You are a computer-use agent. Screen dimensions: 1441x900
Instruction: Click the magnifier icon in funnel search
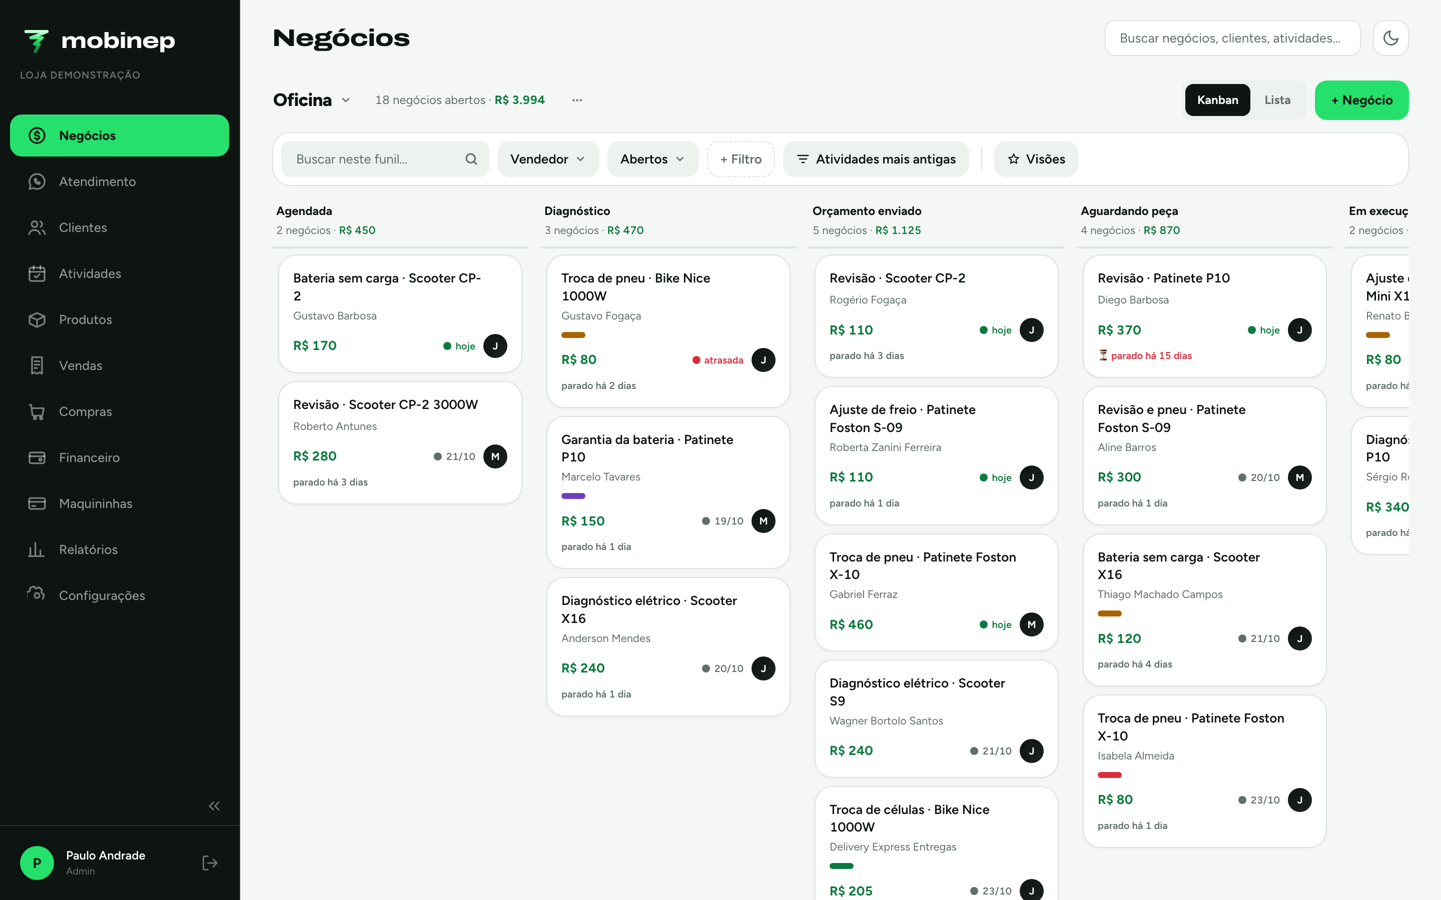[471, 159]
